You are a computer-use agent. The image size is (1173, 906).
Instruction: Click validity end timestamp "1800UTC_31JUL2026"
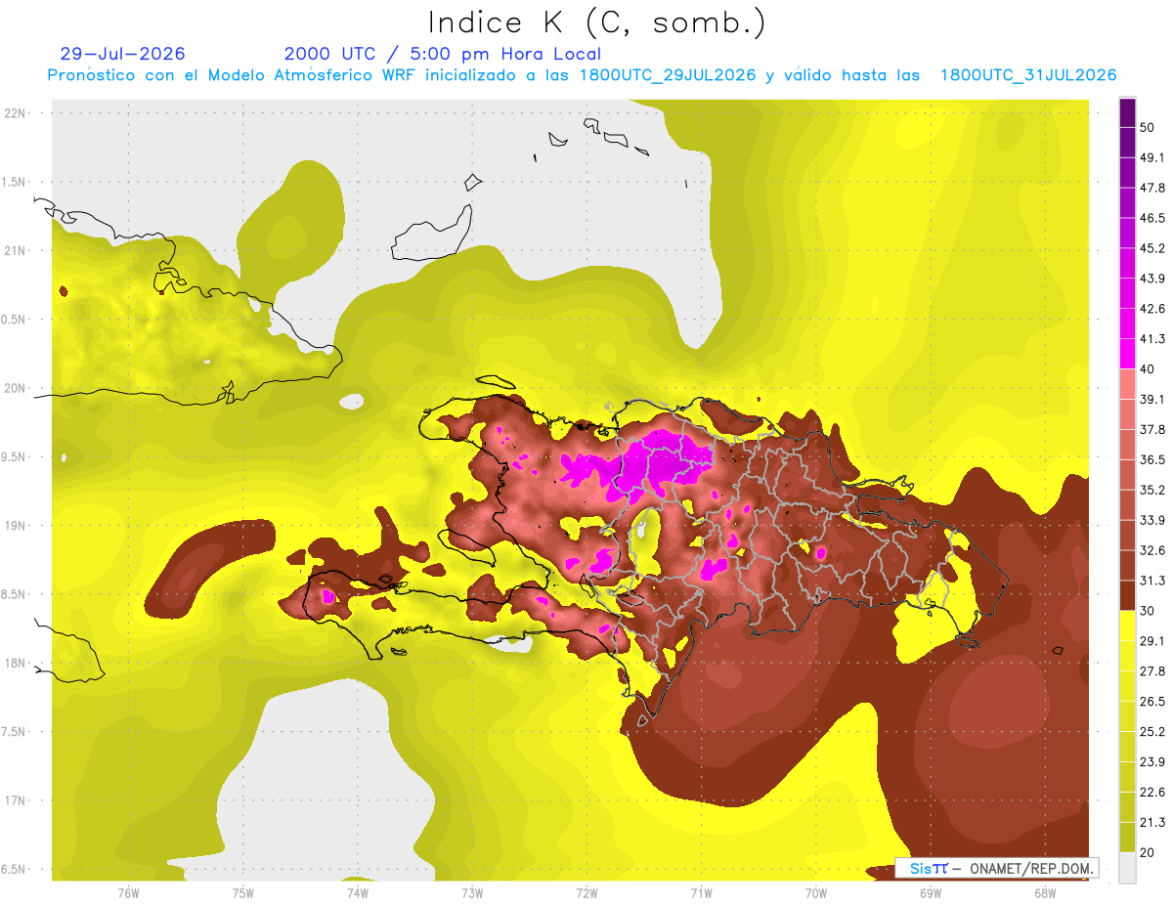(1028, 75)
